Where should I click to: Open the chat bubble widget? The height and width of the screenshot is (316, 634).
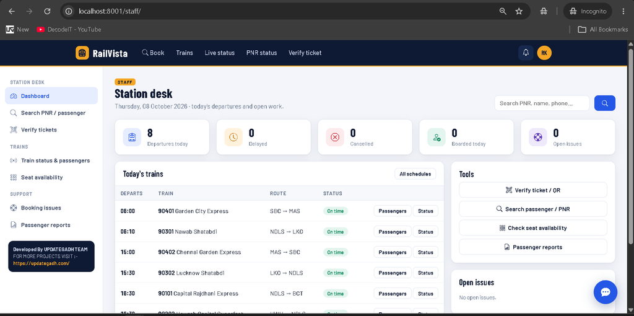coord(606,292)
